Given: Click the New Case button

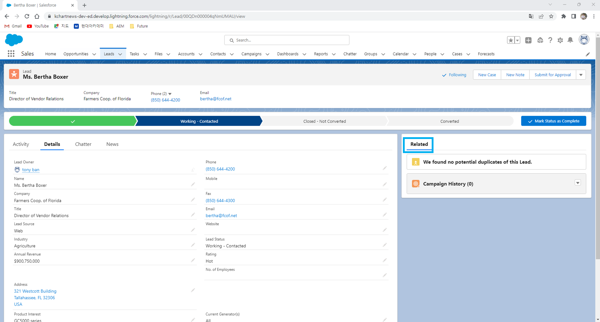Looking at the screenshot, I should coord(487,75).
